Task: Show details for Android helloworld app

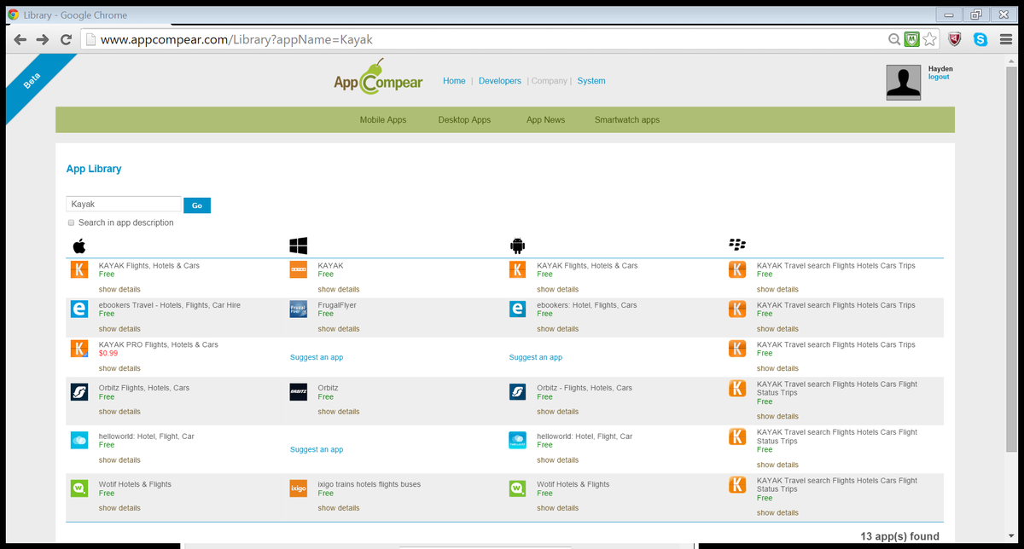Action: point(558,460)
